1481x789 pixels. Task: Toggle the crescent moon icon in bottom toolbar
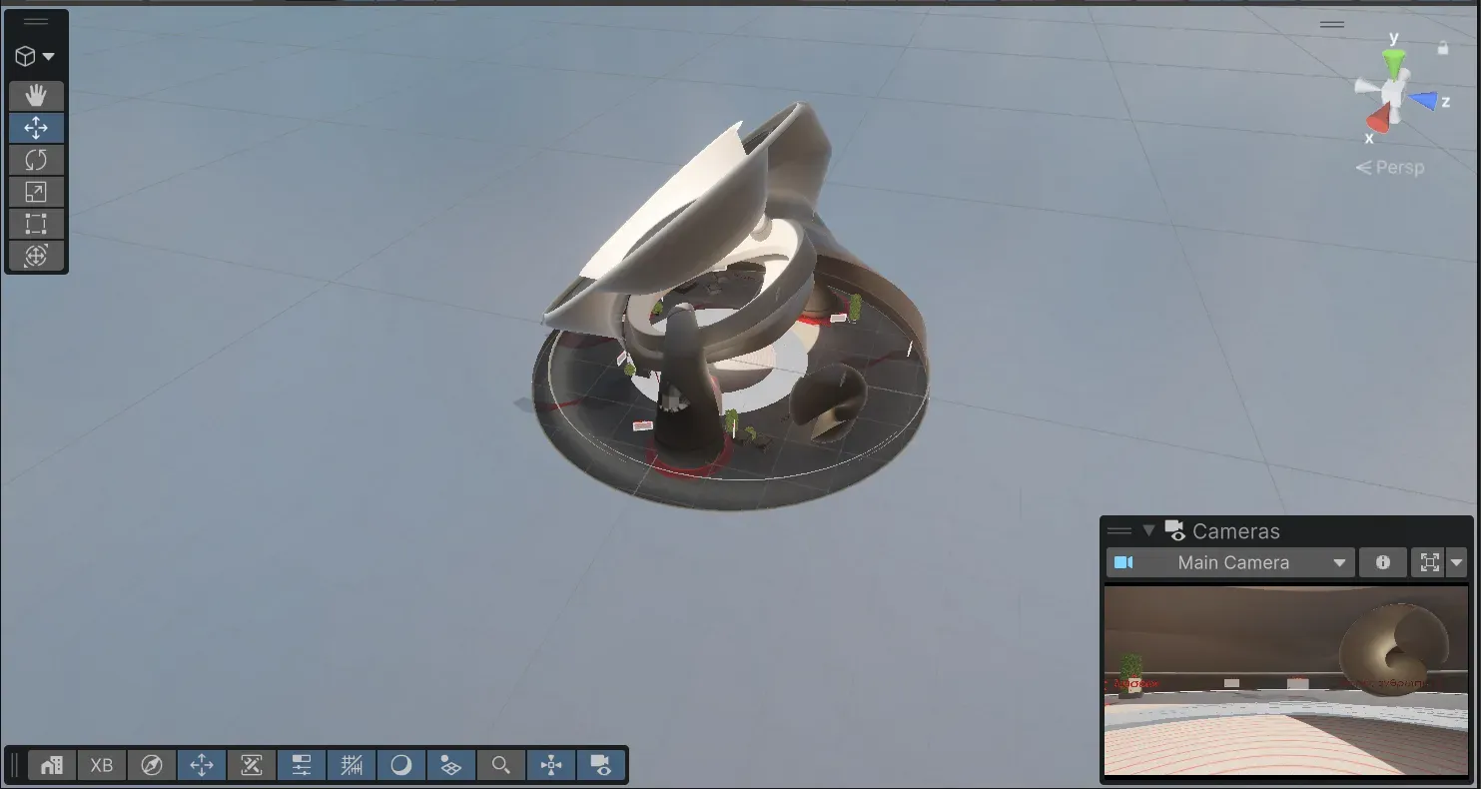(x=401, y=765)
